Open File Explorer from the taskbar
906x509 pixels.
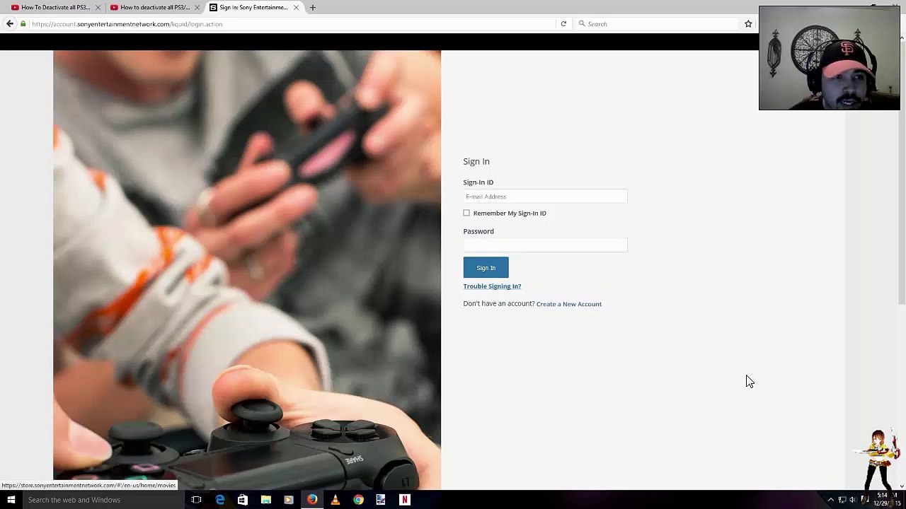pos(266,500)
